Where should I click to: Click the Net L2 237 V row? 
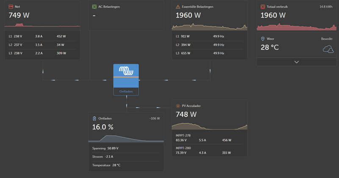point(42,45)
